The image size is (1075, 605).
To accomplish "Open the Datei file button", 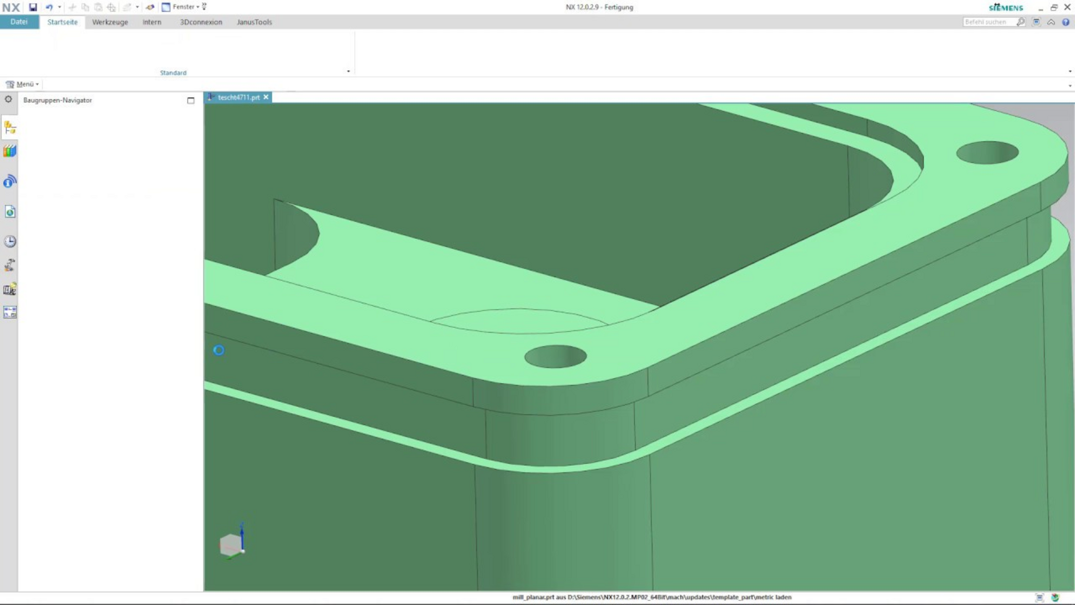I will point(19,22).
